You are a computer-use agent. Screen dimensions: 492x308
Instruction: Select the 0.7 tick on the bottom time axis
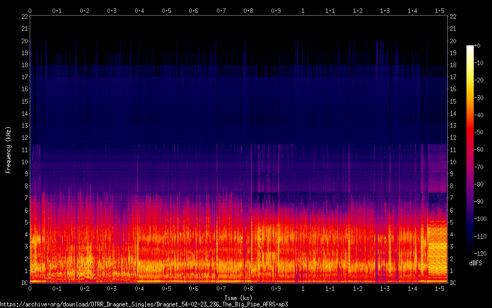[221, 288]
